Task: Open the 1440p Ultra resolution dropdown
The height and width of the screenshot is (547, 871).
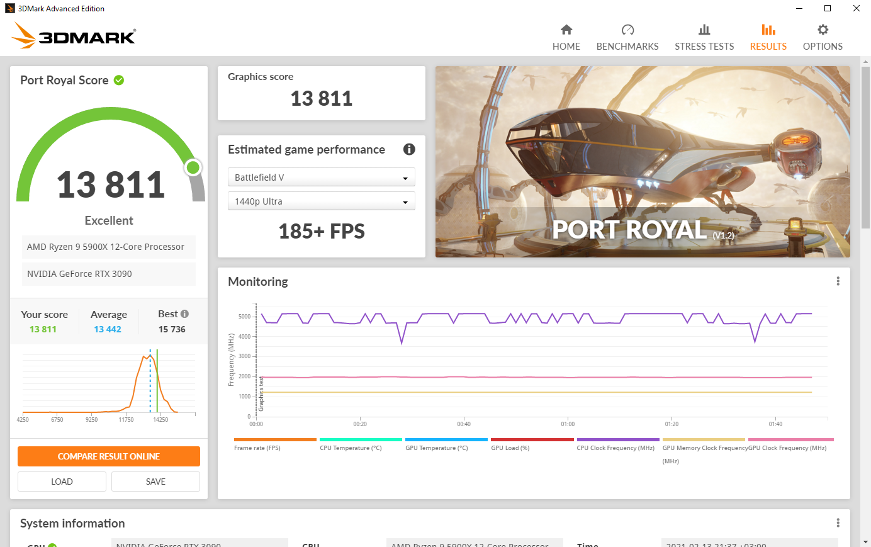Action: pos(322,201)
